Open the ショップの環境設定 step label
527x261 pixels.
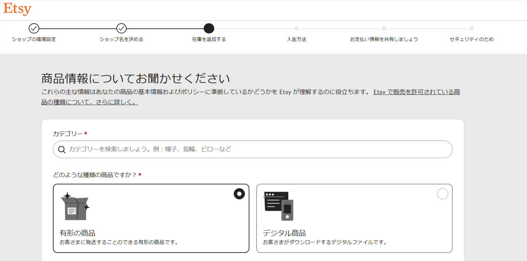click(x=34, y=39)
